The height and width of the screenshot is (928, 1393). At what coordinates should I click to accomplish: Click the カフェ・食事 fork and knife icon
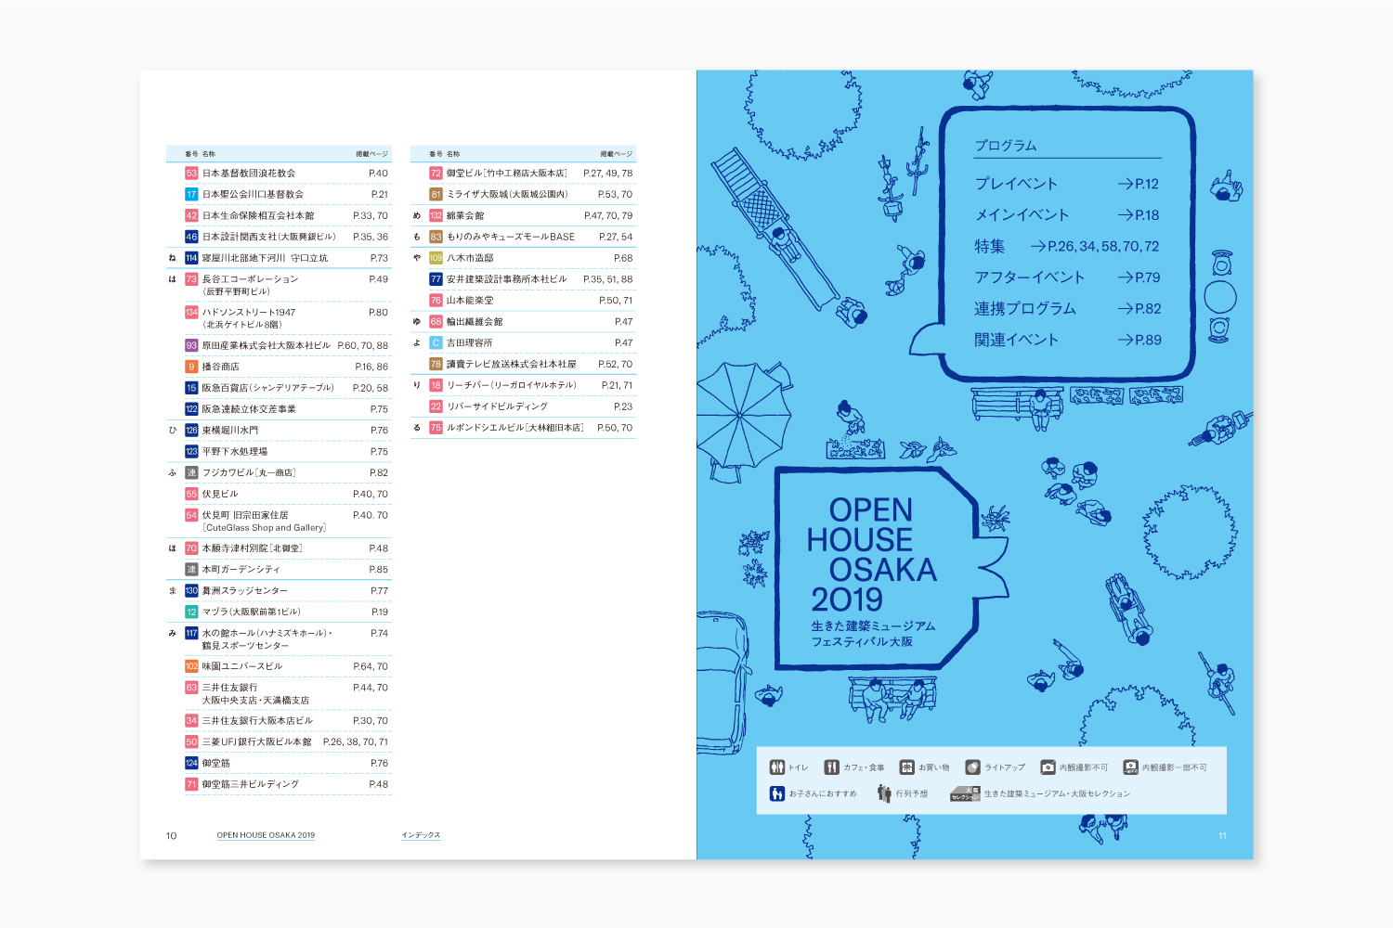coord(832,767)
